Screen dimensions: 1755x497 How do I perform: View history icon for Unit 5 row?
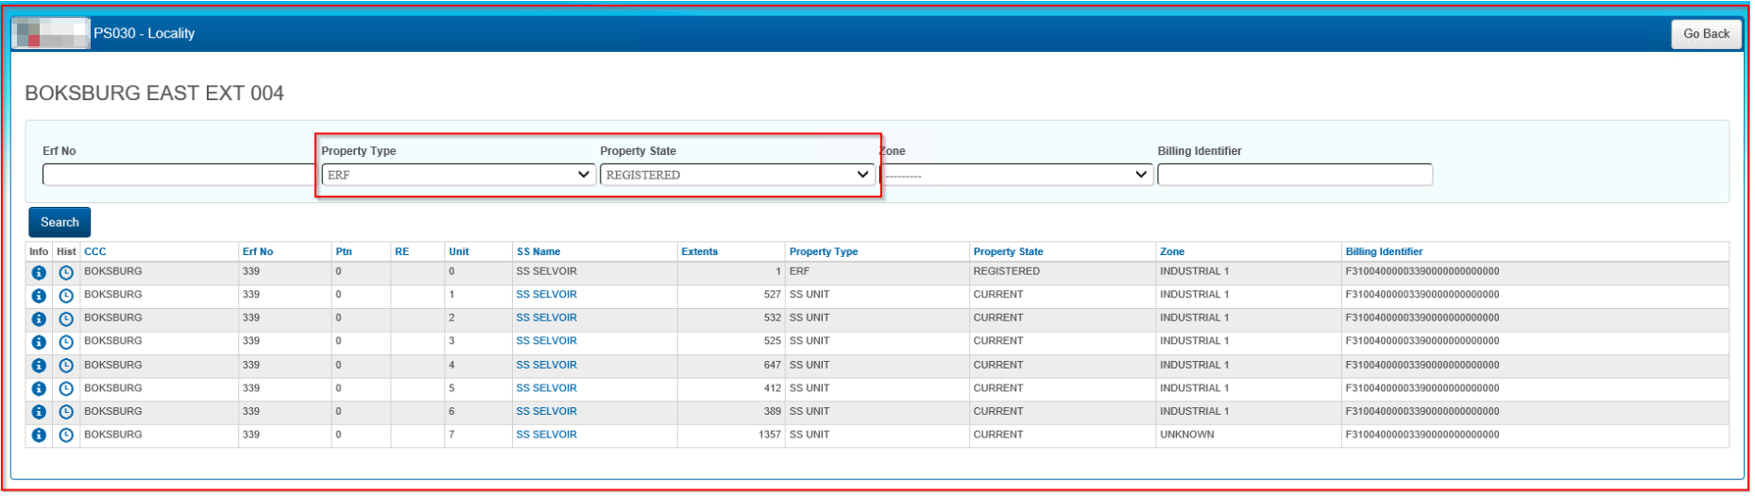point(66,389)
